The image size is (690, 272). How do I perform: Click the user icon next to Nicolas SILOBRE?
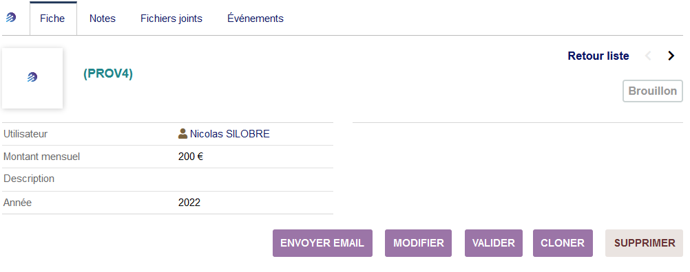point(182,134)
